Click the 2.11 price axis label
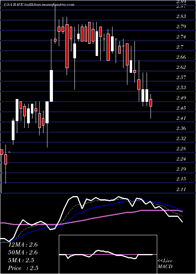Viewport: 196px width, 274px height. click(181, 189)
